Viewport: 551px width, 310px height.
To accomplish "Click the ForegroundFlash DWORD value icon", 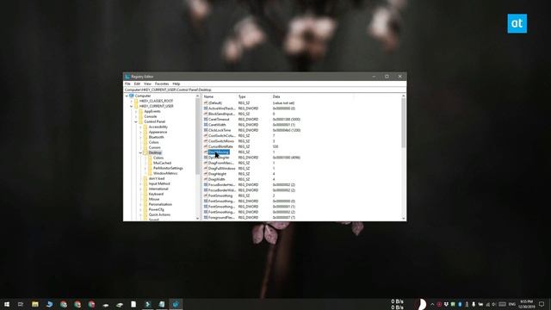I will 206,218.
